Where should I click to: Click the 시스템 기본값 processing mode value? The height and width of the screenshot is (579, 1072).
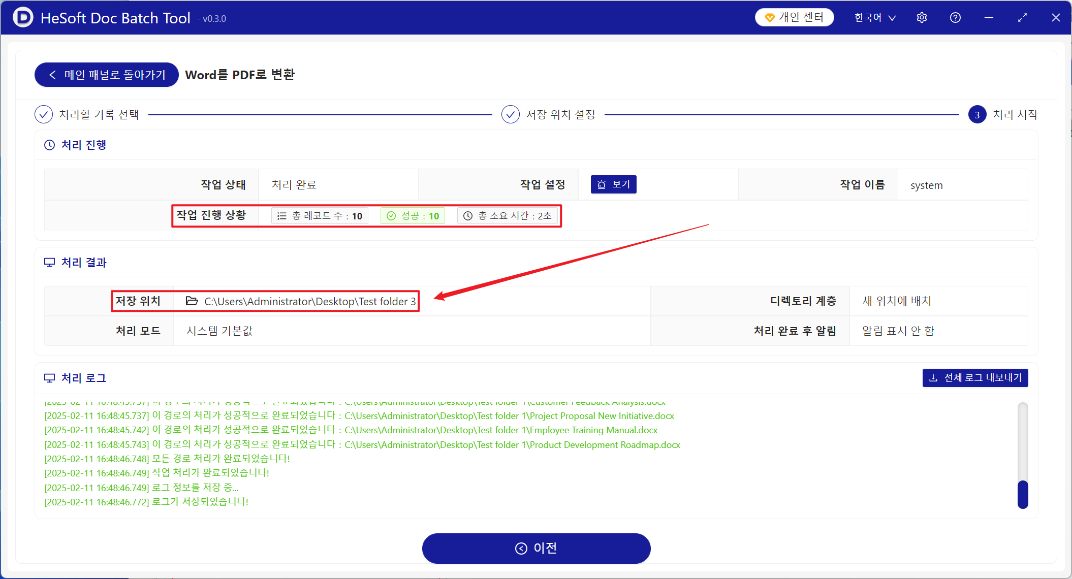[x=219, y=331]
